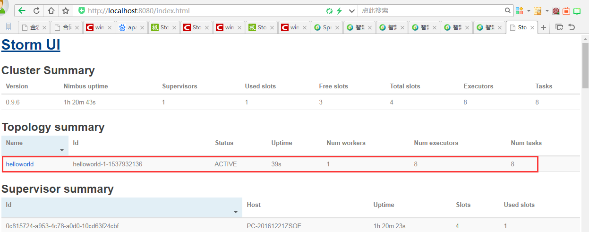Image resolution: width=589 pixels, height=232 pixels.
Task: Reload the page with the refresh icon
Action: click(36, 10)
